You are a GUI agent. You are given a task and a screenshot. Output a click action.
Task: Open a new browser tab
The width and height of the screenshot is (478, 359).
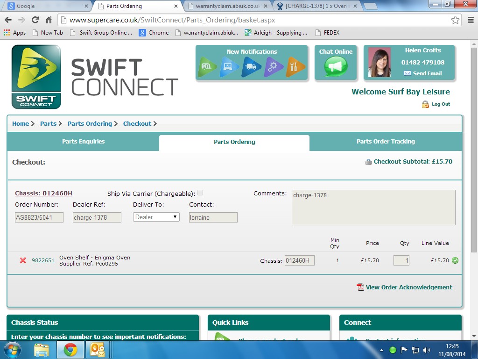[370, 6]
